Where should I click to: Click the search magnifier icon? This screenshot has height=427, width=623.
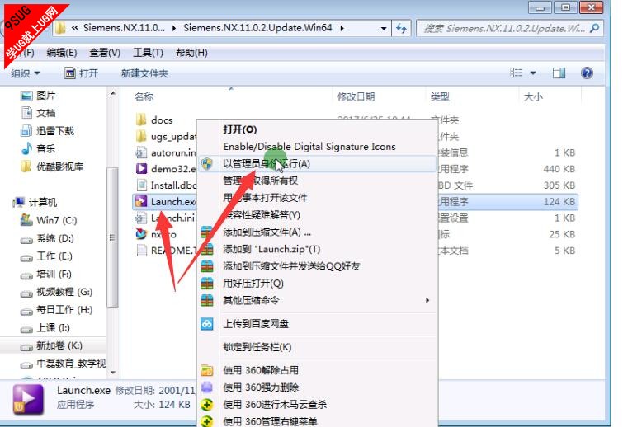pyautogui.click(x=594, y=28)
